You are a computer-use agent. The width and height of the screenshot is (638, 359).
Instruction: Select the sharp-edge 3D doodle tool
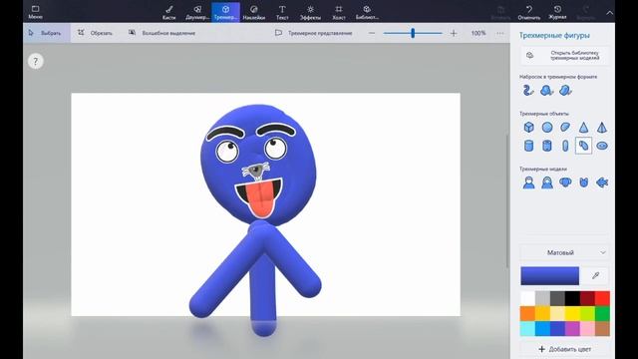click(546, 90)
